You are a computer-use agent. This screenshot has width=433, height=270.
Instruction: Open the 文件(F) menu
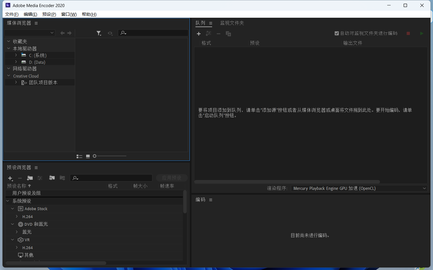[12, 14]
